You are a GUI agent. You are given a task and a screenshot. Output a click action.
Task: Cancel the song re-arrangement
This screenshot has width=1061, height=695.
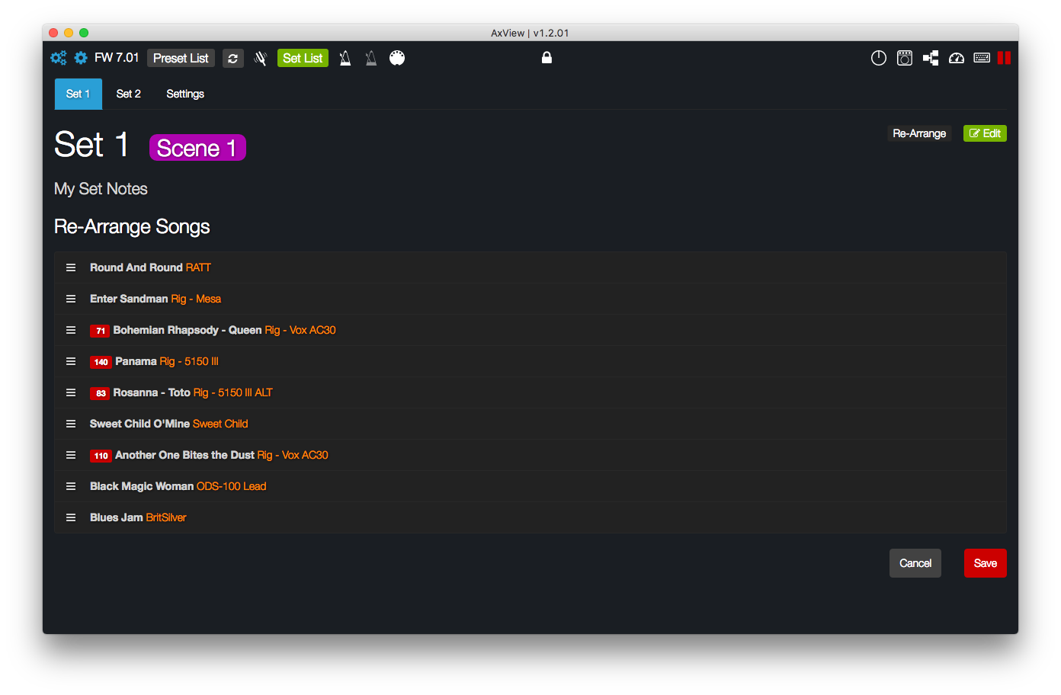coord(915,563)
